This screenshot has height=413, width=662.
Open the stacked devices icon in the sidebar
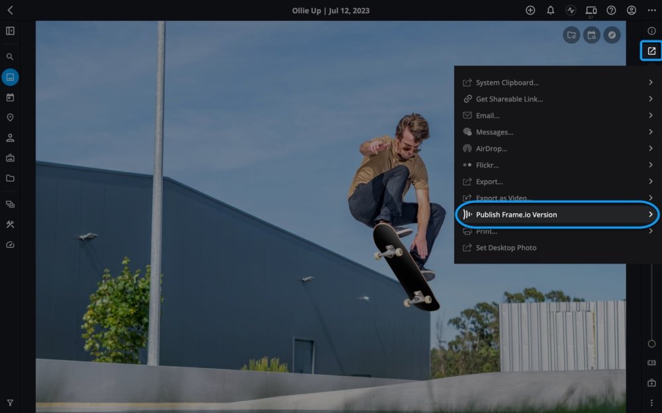pos(10,204)
